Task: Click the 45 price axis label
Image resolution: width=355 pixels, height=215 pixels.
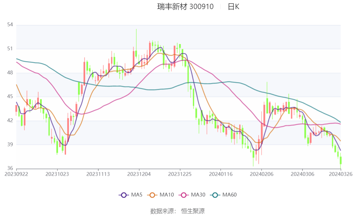Action: point(11,96)
